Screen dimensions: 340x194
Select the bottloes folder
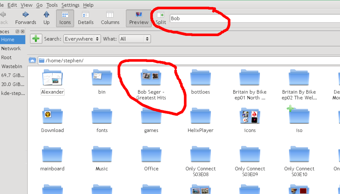[x=200, y=82]
